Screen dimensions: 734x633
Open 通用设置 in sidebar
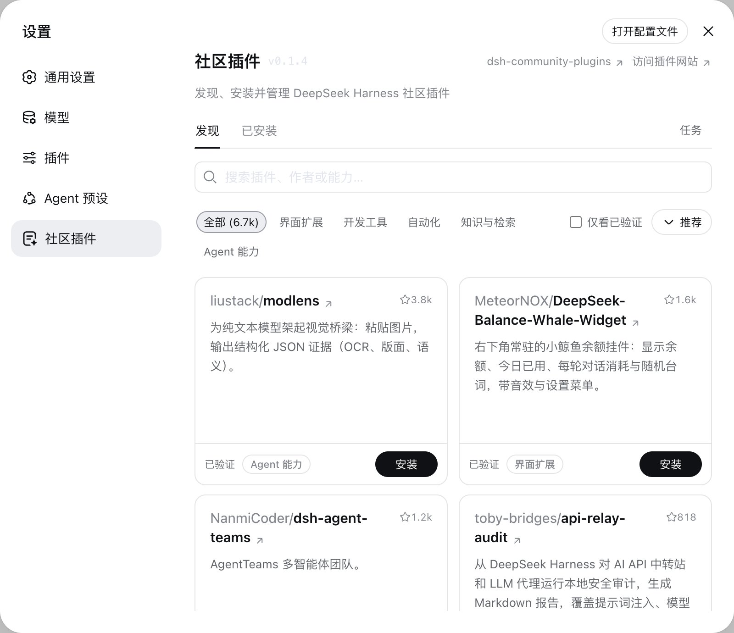(86, 77)
